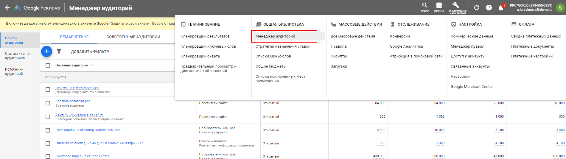566x159 pixels.
Task: Click the back arrow in the header
Action: click(x=7, y=8)
